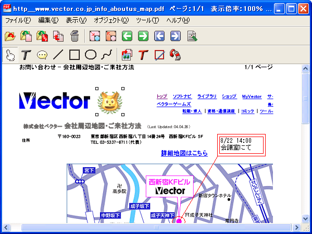Select the black text T tool
Viewport: 312px width, 234px height.
[x=26, y=55]
